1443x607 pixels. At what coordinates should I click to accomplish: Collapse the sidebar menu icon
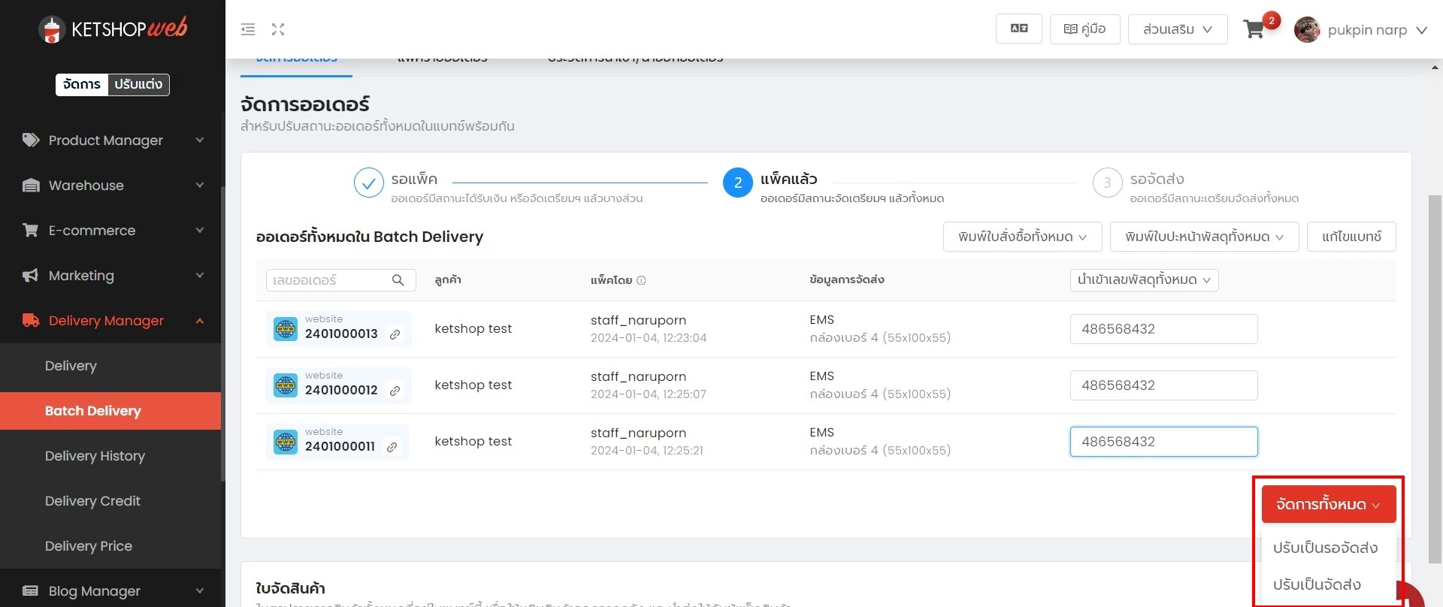tap(248, 29)
